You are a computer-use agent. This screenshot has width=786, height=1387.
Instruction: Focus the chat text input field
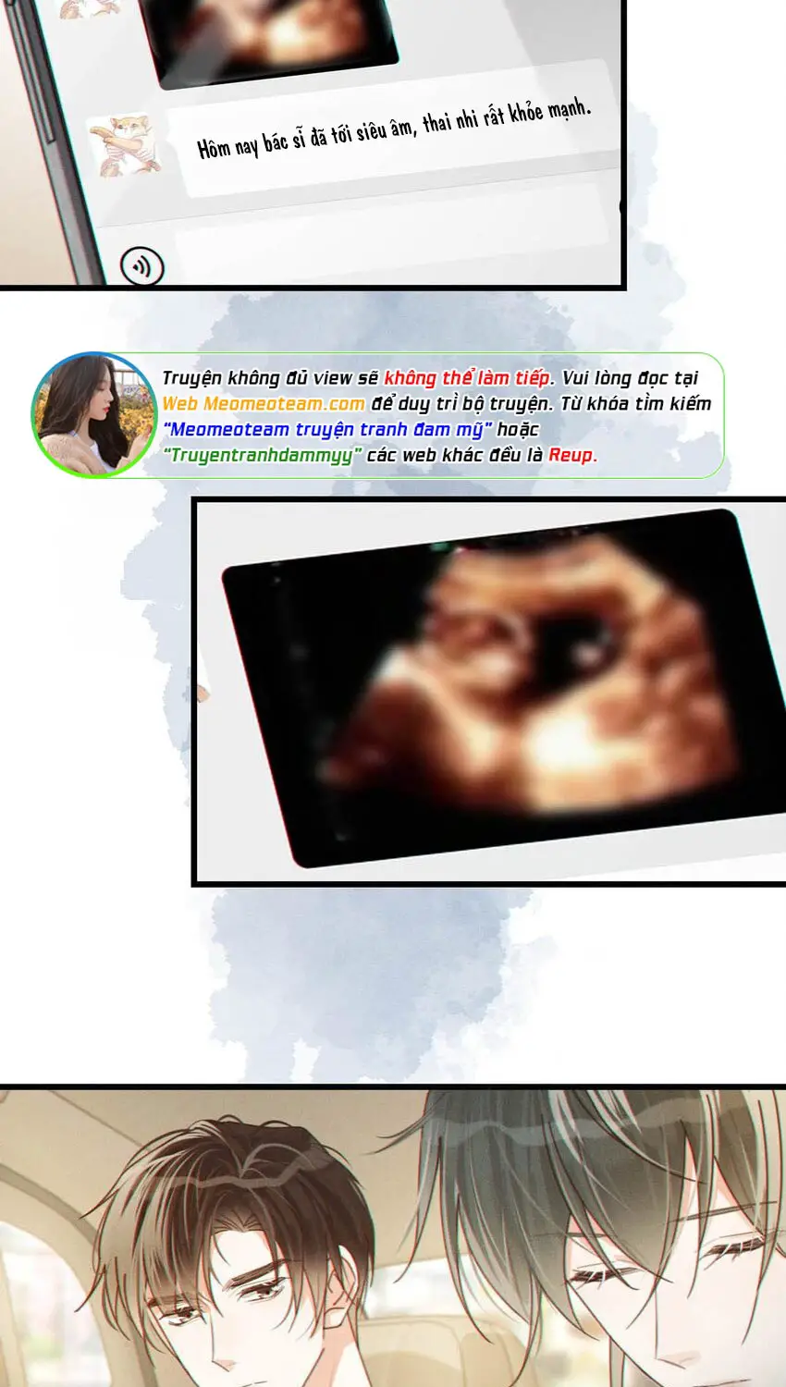click(388, 245)
